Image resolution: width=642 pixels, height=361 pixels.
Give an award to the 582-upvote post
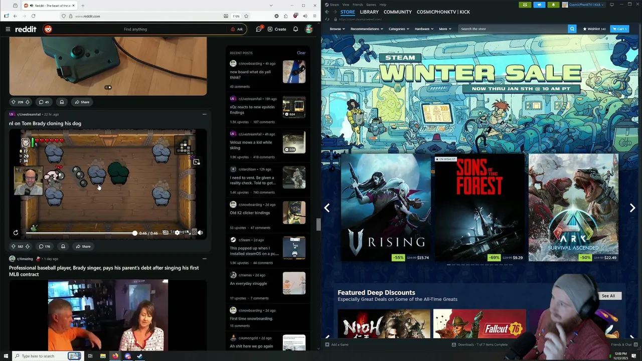pyautogui.click(x=63, y=246)
